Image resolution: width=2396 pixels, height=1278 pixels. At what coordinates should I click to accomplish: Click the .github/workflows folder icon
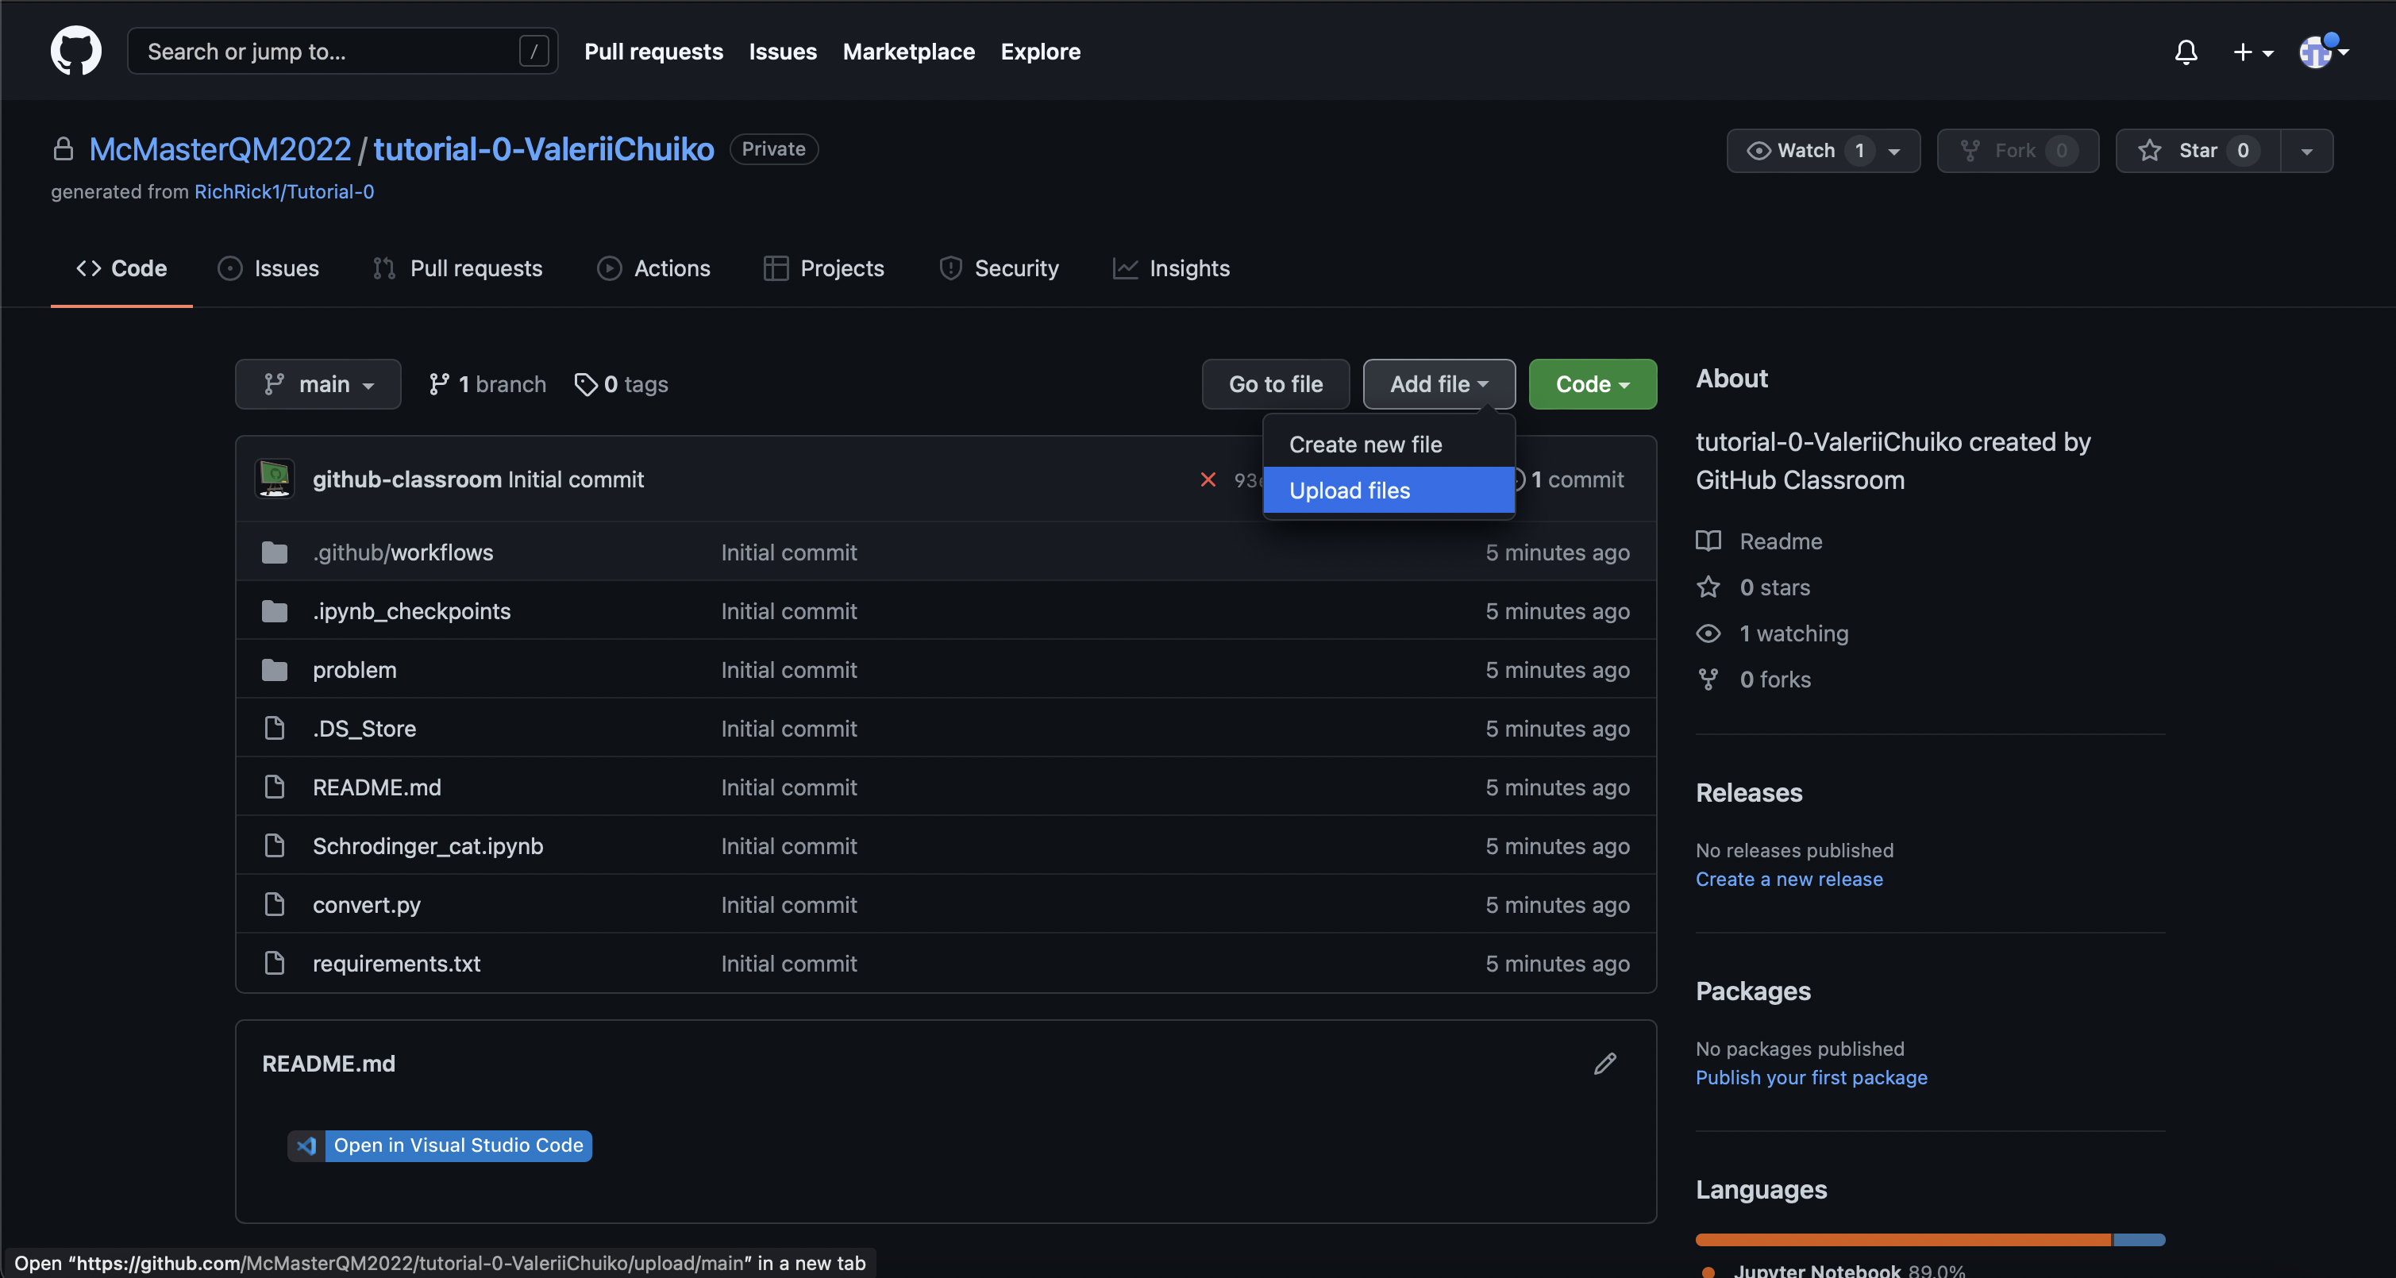275,552
